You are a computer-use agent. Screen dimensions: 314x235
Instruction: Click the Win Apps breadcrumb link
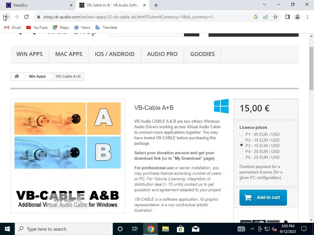tap(37, 76)
